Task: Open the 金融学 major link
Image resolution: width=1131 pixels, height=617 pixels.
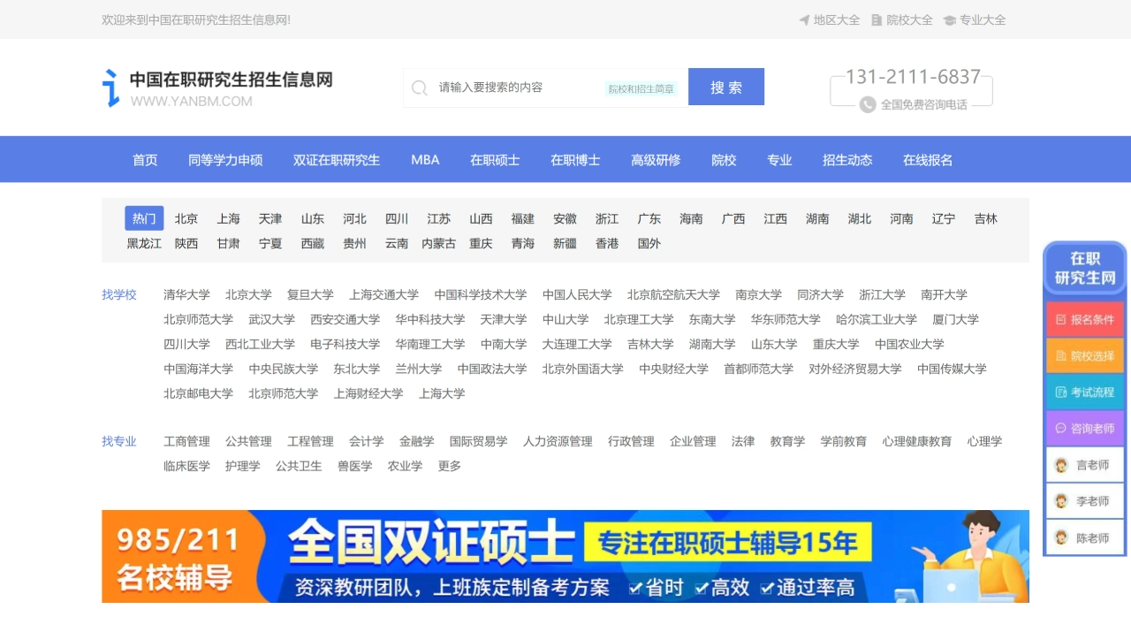Action: (x=416, y=441)
